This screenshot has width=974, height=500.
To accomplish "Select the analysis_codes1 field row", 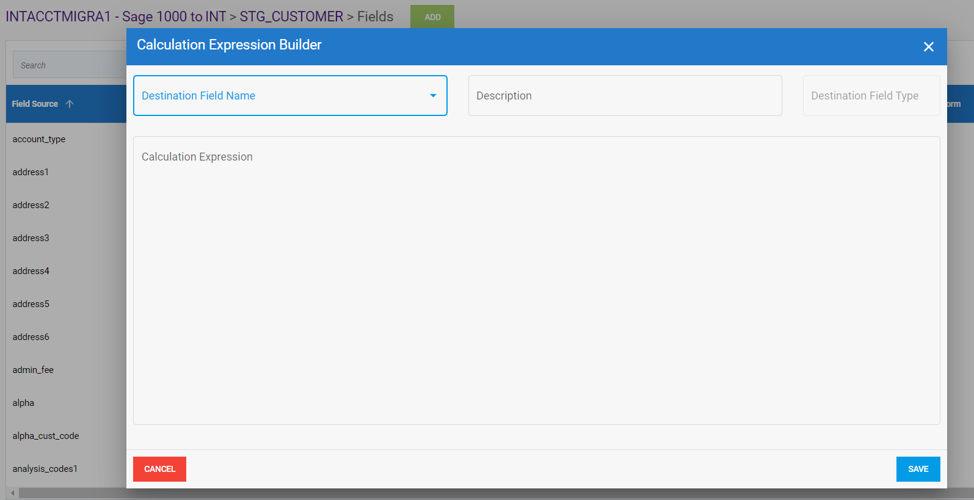I will [45, 469].
